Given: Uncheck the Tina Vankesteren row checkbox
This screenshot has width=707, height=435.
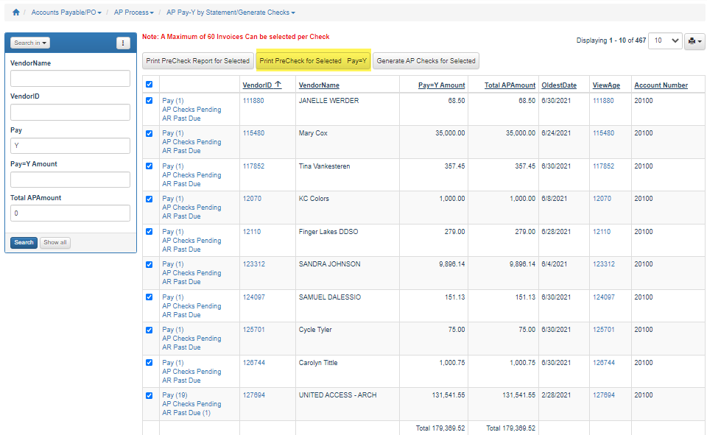Looking at the screenshot, I should (x=150, y=166).
